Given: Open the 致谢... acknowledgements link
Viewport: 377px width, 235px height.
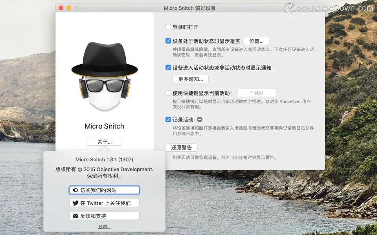Looking at the screenshot, I should (104, 227).
